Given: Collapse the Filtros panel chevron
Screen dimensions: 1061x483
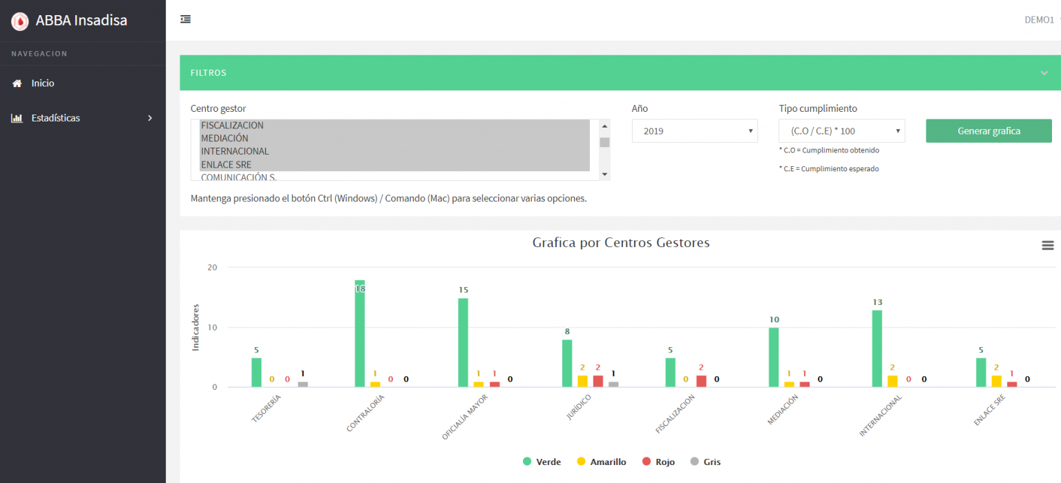Looking at the screenshot, I should point(1044,73).
